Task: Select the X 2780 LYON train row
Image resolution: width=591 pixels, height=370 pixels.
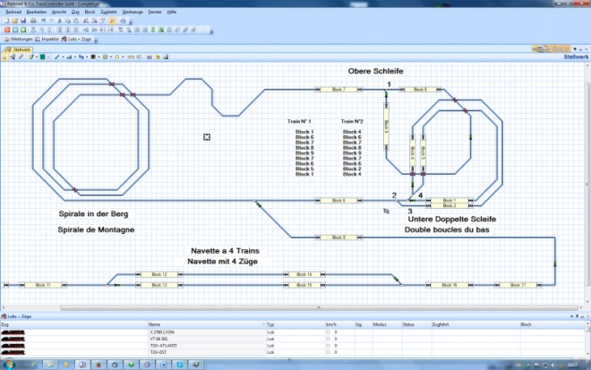Action: click(x=293, y=332)
